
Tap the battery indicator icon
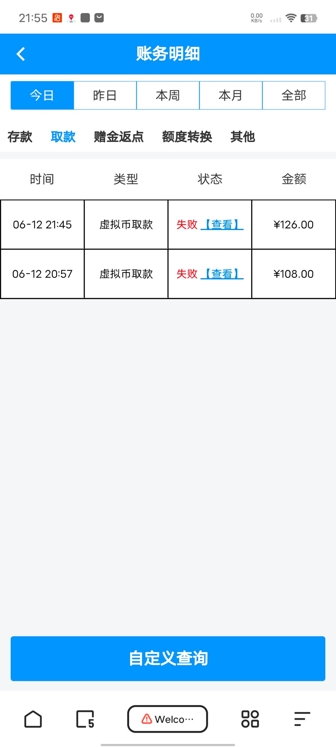click(x=309, y=18)
